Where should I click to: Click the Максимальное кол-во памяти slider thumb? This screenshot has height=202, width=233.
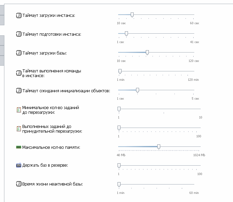click(x=159, y=146)
